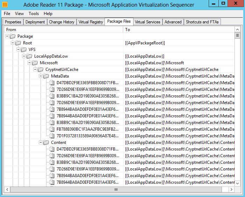Click the Content folder icon
This screenshot has height=197, width=245.
point(46,143)
